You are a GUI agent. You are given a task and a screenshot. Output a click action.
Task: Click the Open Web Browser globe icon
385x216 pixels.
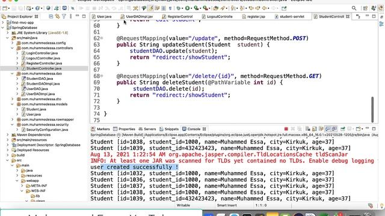[x=48, y=8]
